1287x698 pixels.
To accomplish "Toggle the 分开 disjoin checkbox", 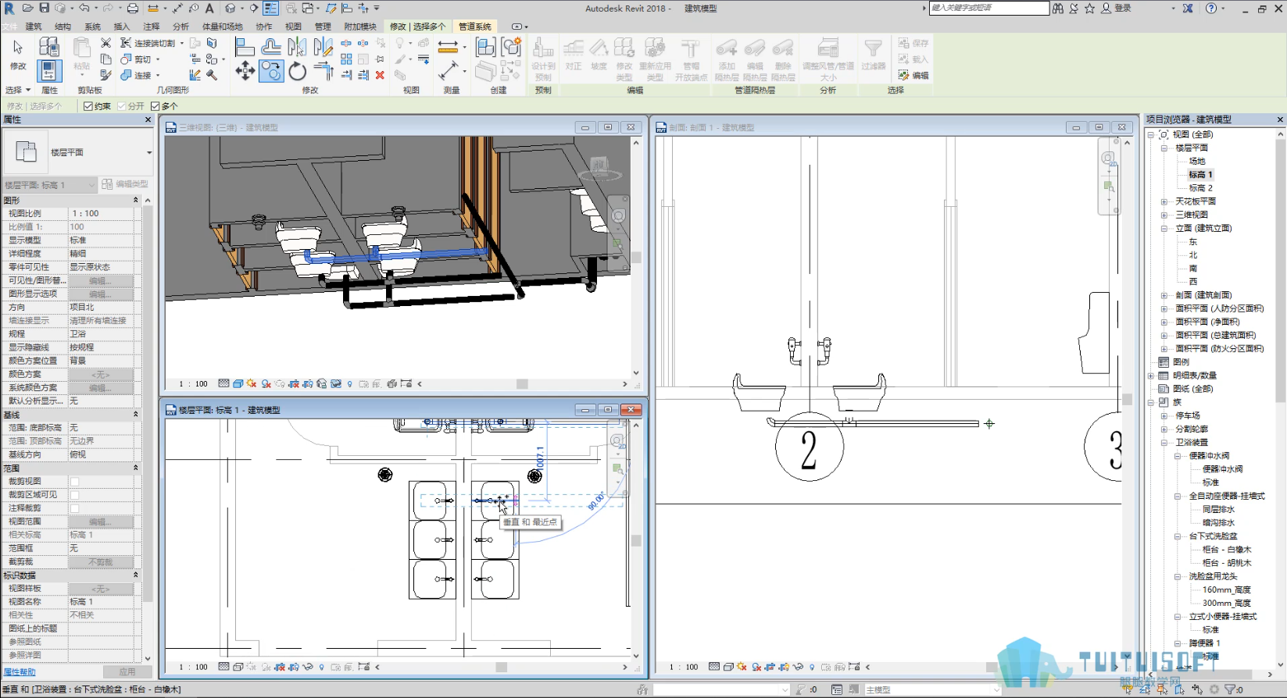I will (x=121, y=106).
